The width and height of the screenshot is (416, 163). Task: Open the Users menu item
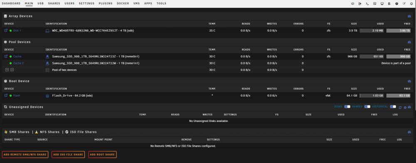coord(69,3)
